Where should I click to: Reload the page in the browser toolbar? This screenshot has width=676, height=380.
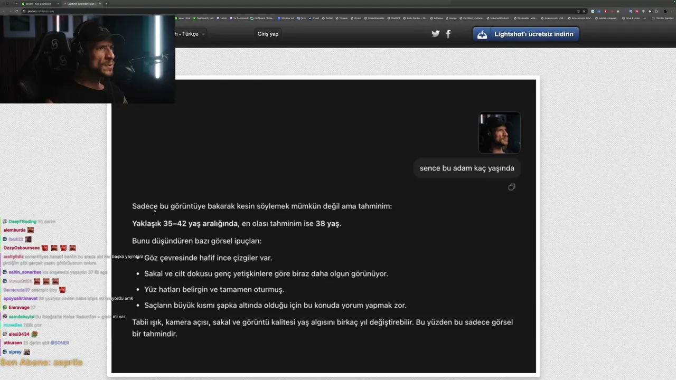click(x=16, y=11)
